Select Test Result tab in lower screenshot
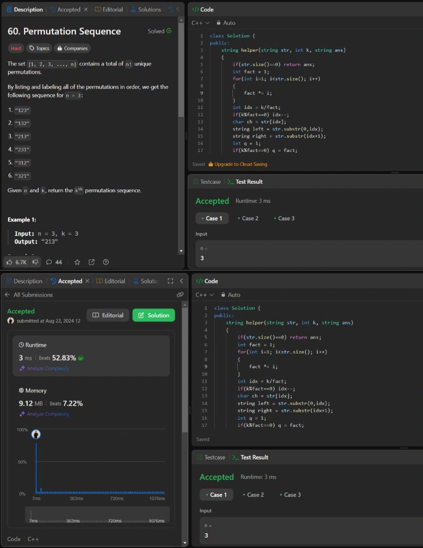 tap(250, 457)
